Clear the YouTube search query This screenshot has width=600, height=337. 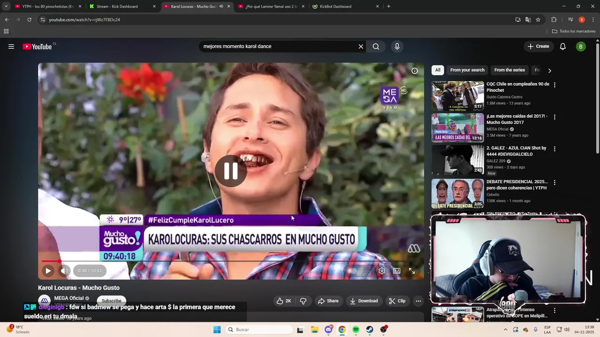361,46
